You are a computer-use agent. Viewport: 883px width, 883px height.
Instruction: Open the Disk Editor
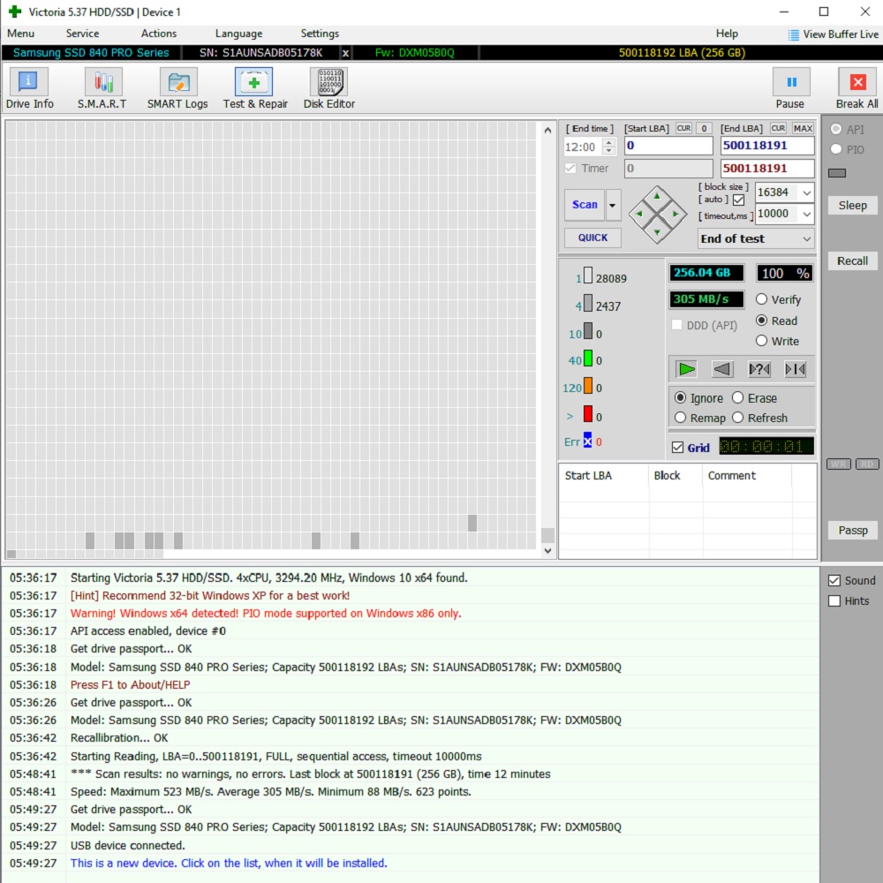329,88
